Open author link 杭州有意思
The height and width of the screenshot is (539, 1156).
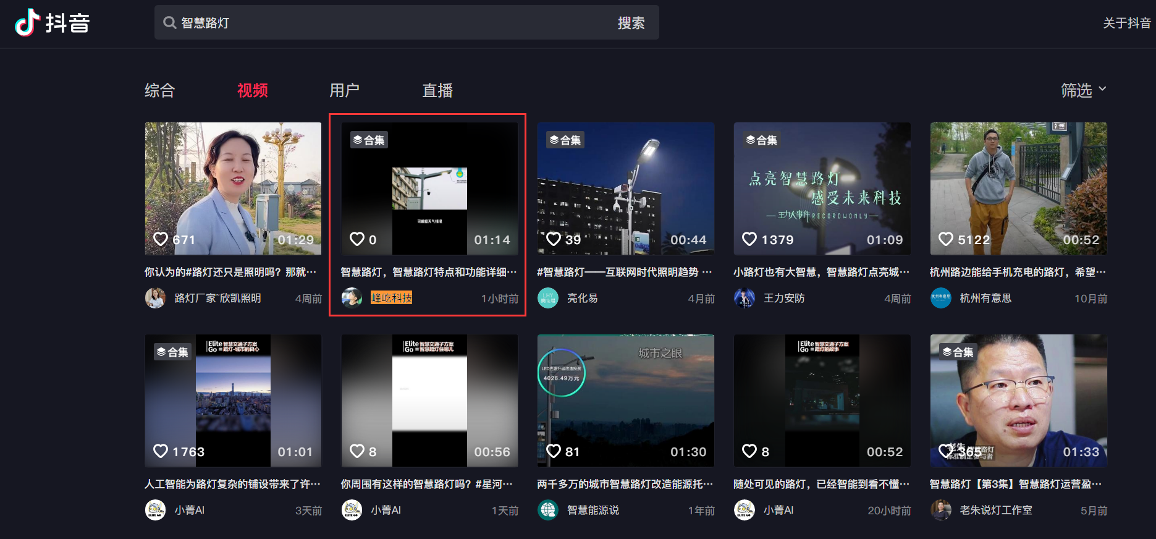click(985, 298)
